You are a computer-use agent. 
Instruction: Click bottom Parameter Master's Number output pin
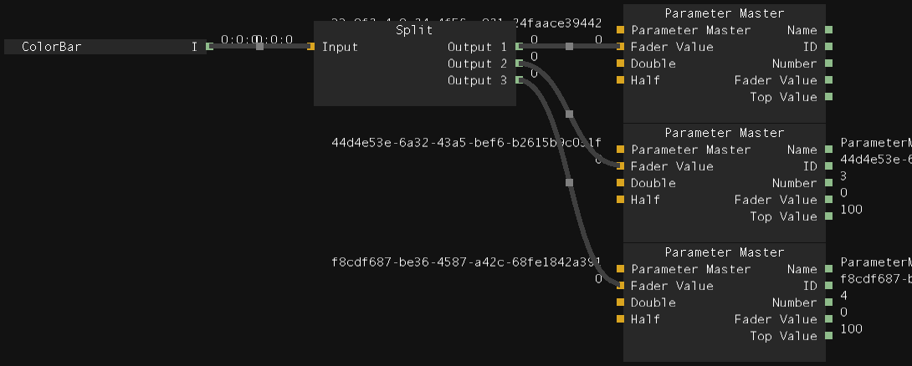(x=828, y=302)
